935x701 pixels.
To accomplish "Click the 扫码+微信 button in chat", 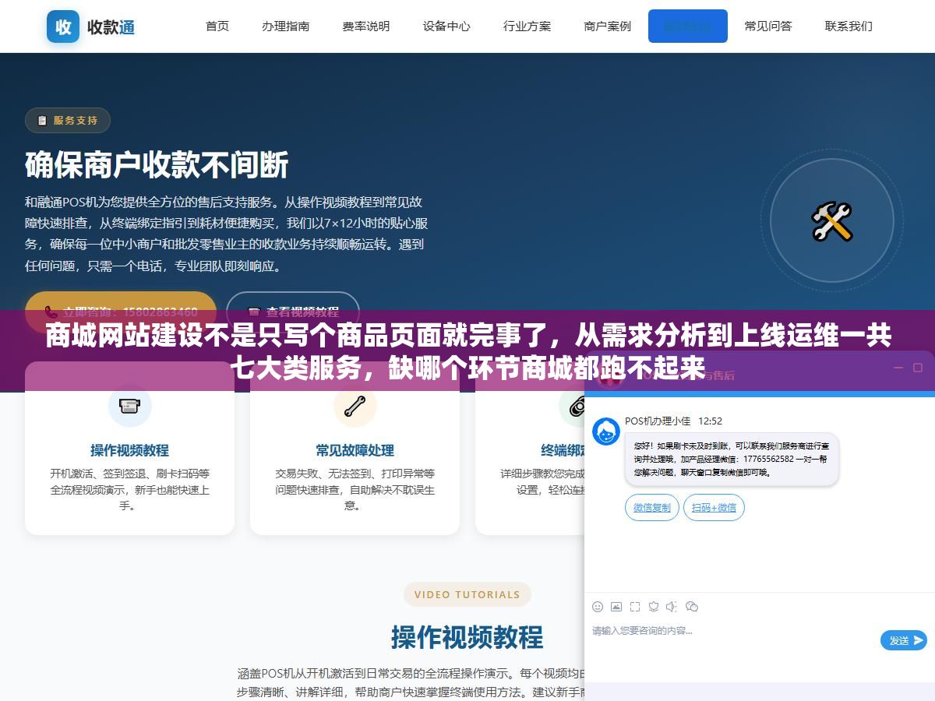I will 714,507.
